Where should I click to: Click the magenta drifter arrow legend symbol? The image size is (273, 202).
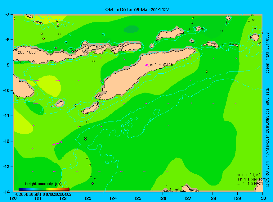[147, 65]
